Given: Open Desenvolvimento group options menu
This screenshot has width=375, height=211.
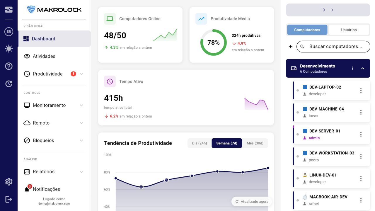Looking at the screenshot, I should pos(353,68).
